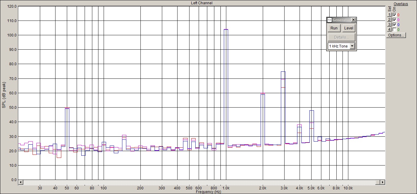Screen dimensions: 417x194
Task: Set overlay 2 from the current trace
Action: tap(389, 20)
